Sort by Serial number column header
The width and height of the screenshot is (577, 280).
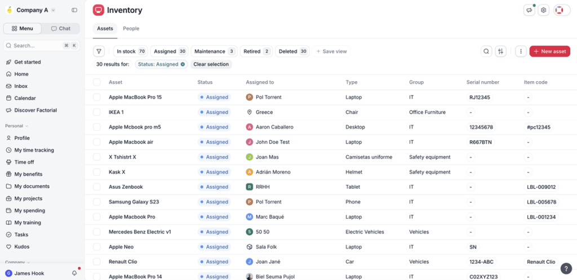[483, 82]
